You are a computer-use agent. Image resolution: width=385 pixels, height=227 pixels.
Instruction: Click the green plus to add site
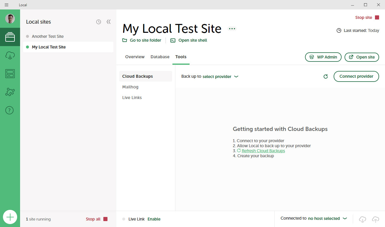point(10,217)
